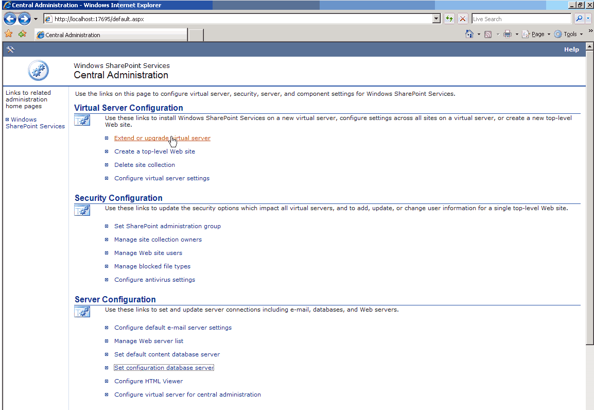Viewport: 594px width, 410px height.
Task: Click the Search magnifier icon
Action: (579, 19)
